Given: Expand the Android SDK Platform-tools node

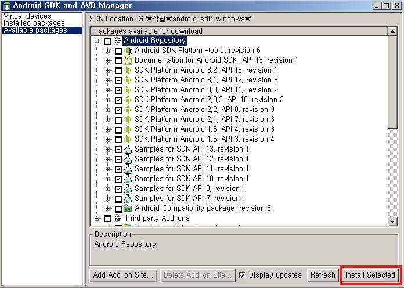Looking at the screenshot, I should (x=108, y=51).
